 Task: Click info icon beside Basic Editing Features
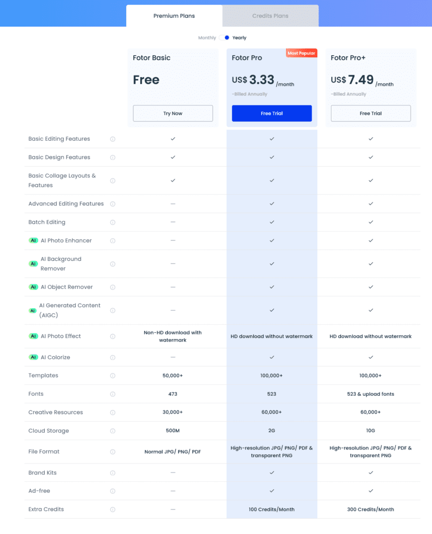click(x=113, y=139)
